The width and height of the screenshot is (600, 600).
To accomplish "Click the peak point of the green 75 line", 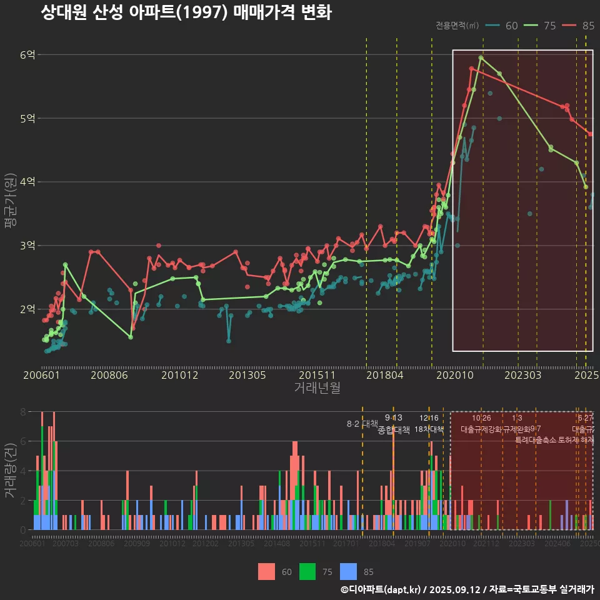I will coord(481,57).
